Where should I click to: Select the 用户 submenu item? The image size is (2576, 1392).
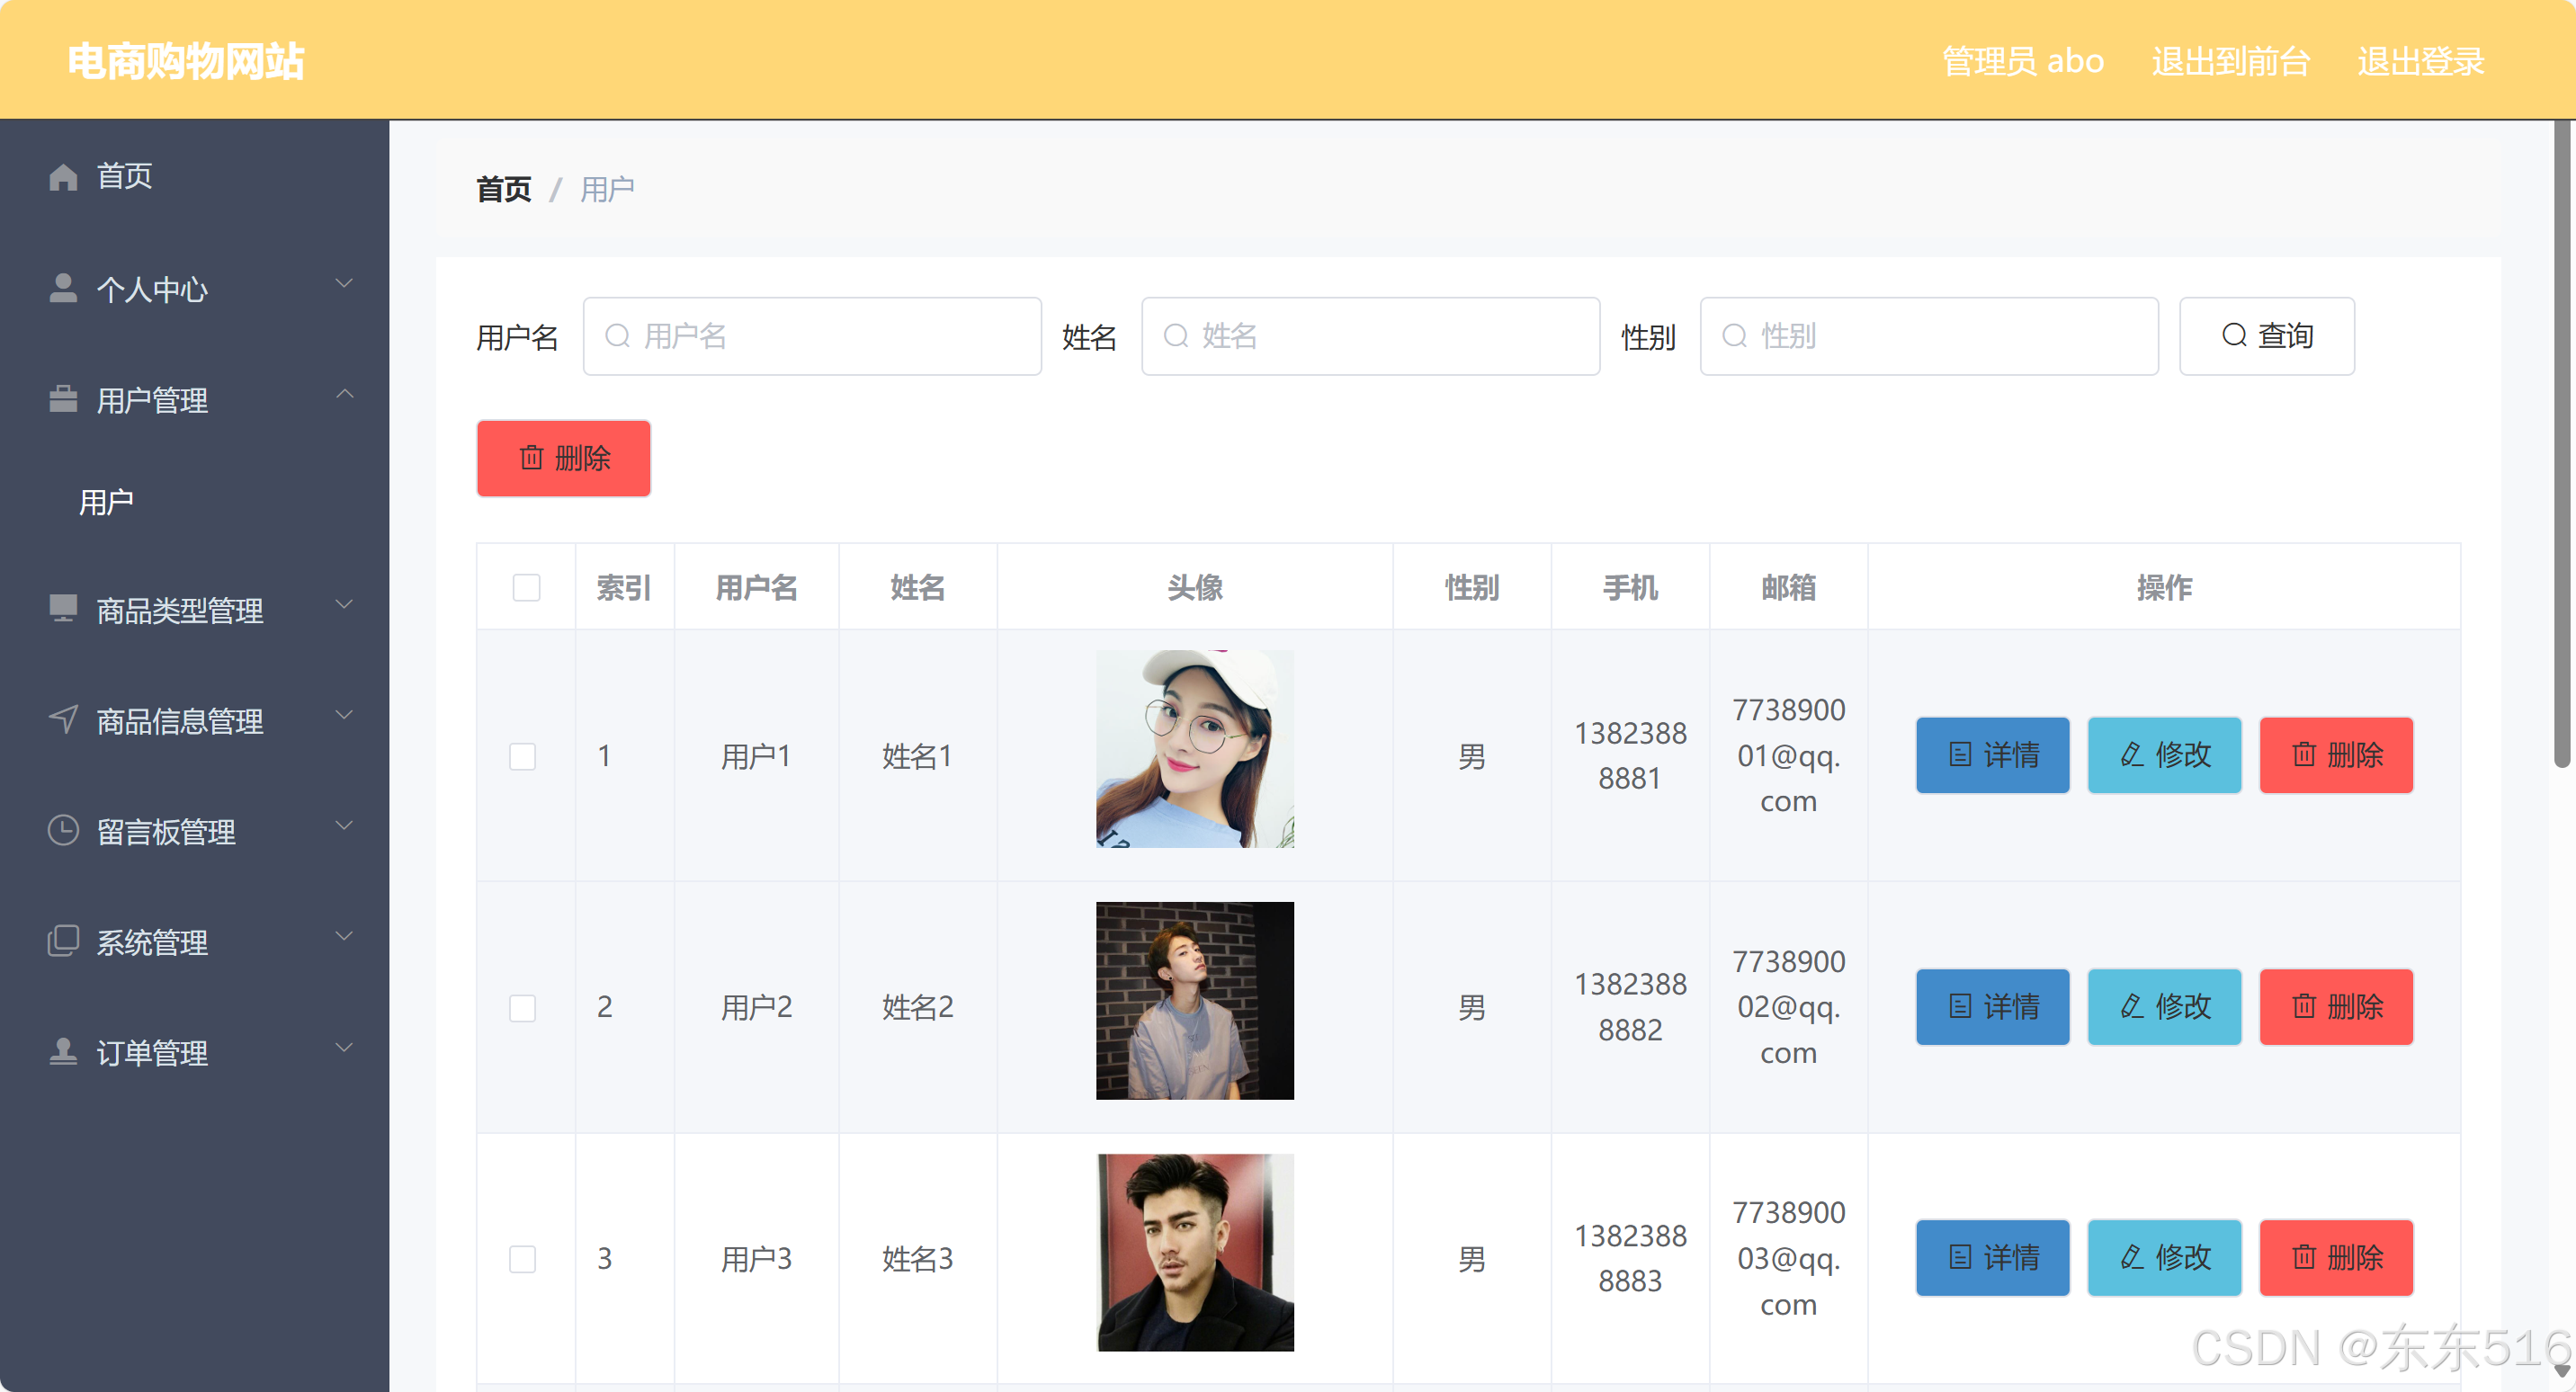click(x=107, y=502)
